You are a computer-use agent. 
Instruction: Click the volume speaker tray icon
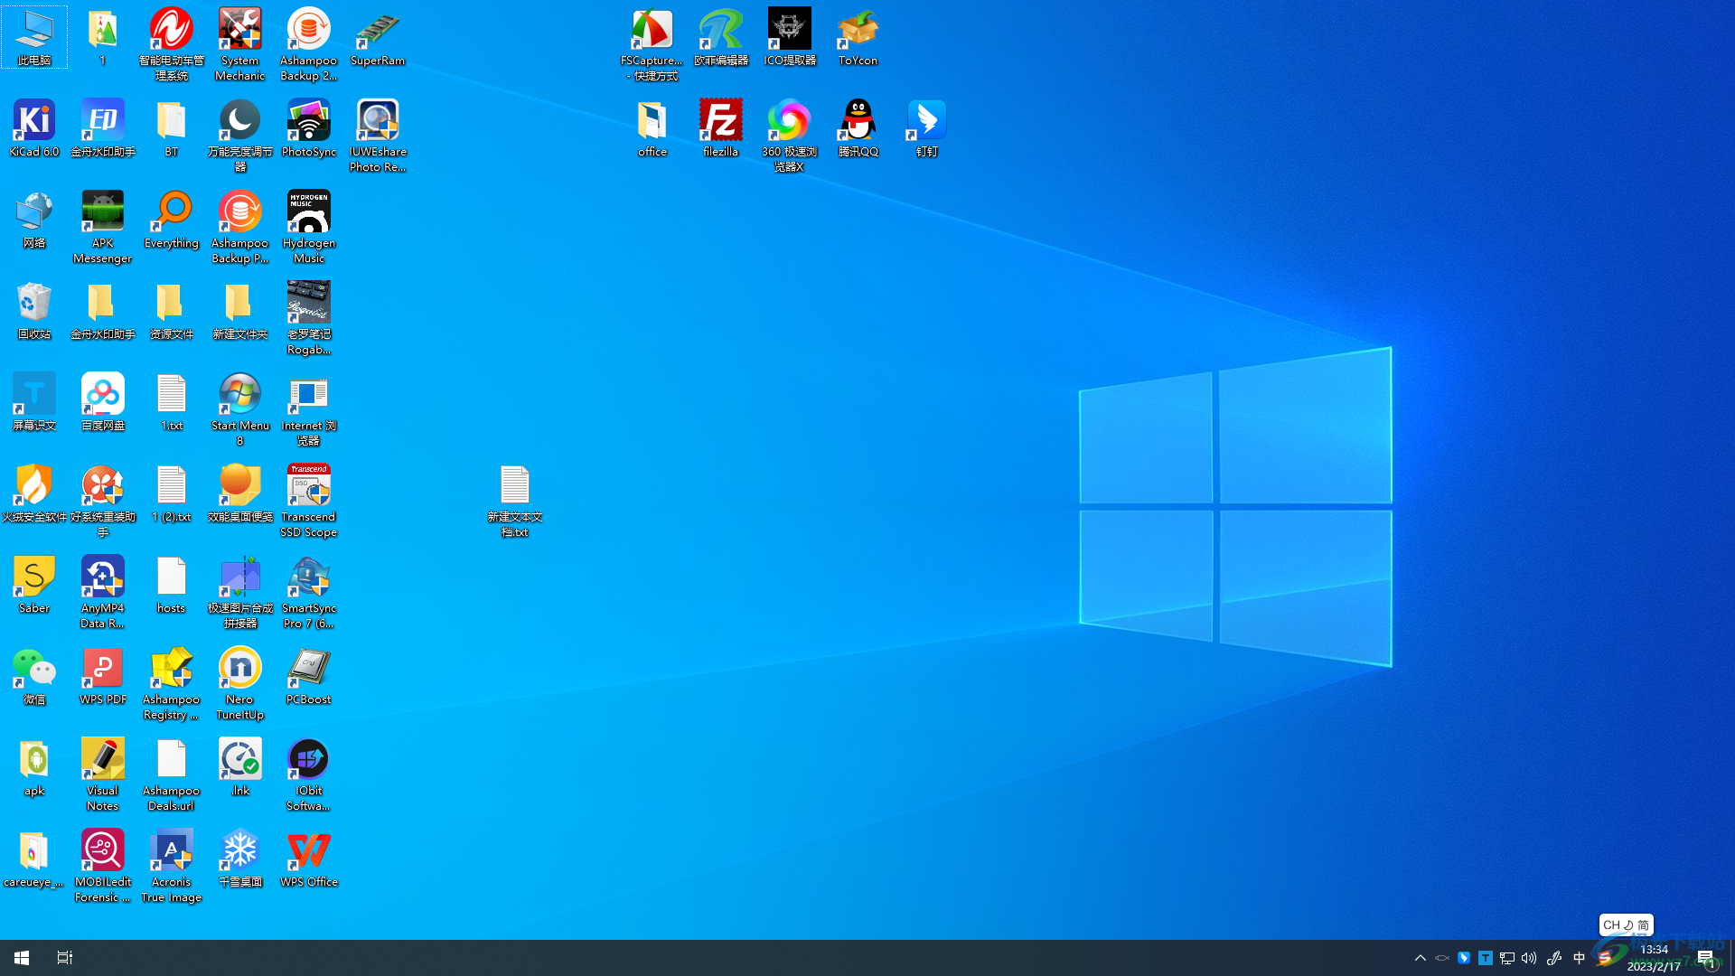tap(1529, 958)
